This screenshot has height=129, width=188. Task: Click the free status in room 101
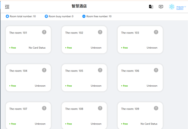coord(13,48)
